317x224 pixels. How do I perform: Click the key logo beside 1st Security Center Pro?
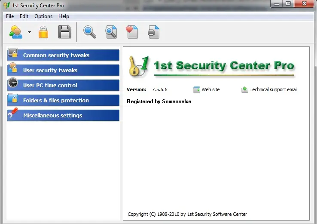(138, 66)
